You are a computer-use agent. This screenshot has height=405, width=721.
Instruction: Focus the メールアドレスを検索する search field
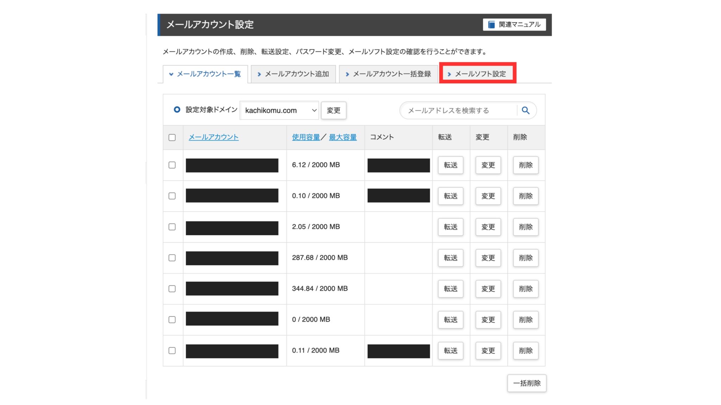point(458,110)
